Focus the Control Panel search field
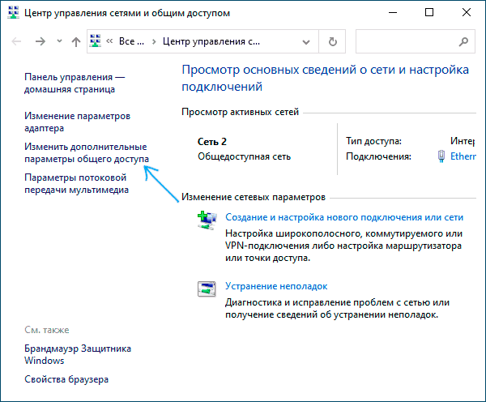 (416, 41)
